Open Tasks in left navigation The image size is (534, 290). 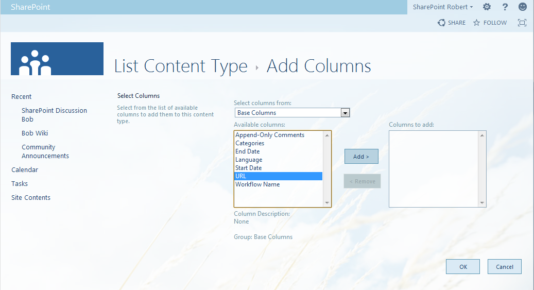click(20, 183)
